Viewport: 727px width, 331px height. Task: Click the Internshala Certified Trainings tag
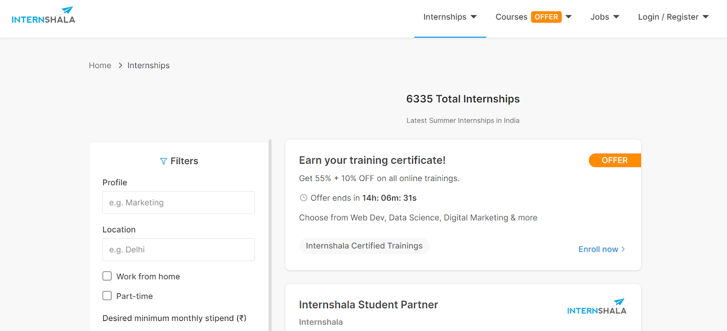(x=364, y=246)
